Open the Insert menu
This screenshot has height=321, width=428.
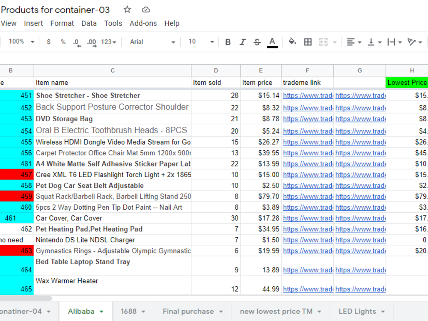(x=33, y=24)
